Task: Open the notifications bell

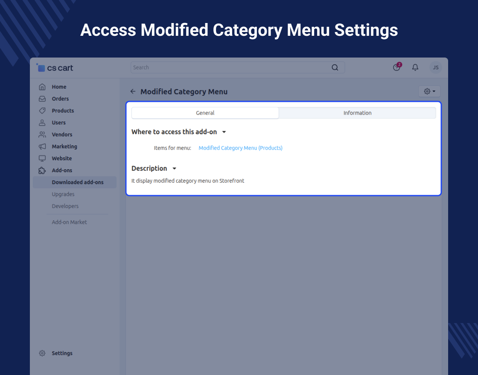Action: pos(415,67)
